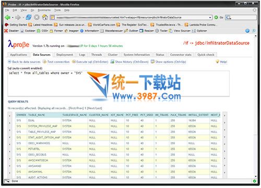Open the Home page icon

45,17
